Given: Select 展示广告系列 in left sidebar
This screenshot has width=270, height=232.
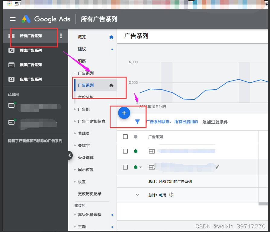Looking at the screenshot, I should pos(31,65).
